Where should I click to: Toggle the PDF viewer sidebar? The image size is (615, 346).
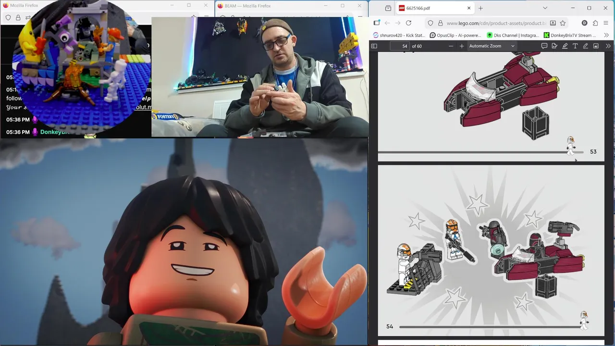[x=374, y=46]
